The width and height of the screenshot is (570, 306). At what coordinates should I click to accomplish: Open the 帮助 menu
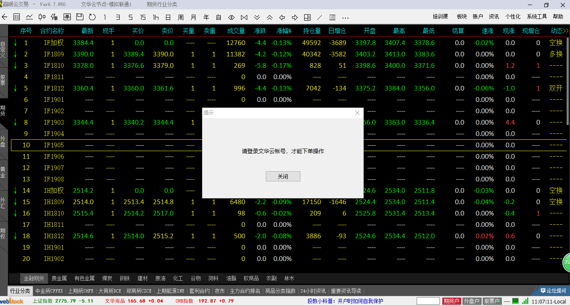pos(558,17)
